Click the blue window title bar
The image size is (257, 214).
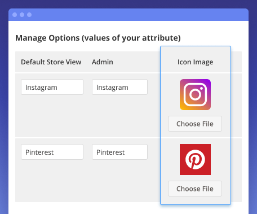tap(128, 15)
